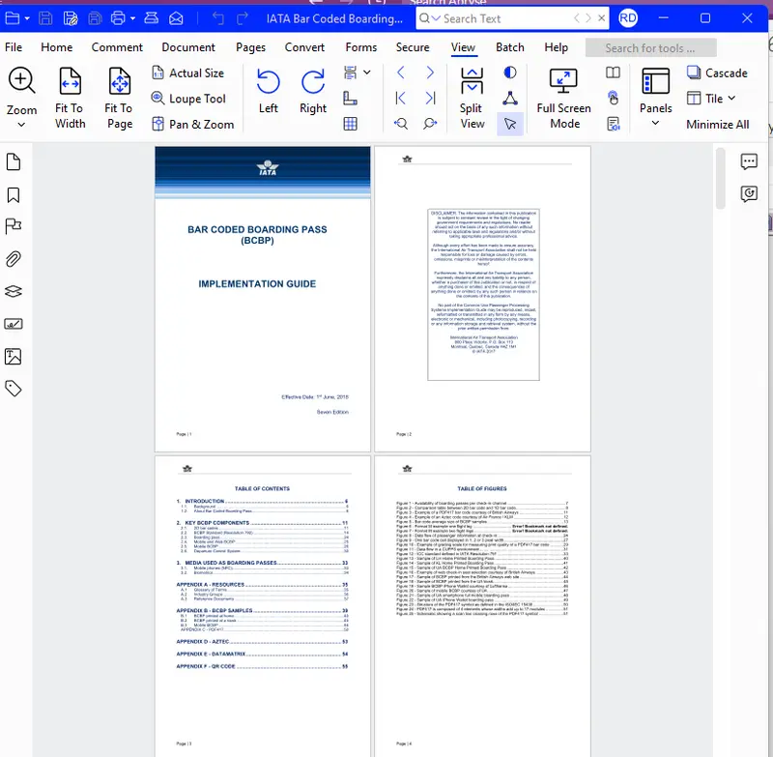Click Cascade windows
Image resolution: width=773 pixels, height=757 pixels.
coord(717,73)
